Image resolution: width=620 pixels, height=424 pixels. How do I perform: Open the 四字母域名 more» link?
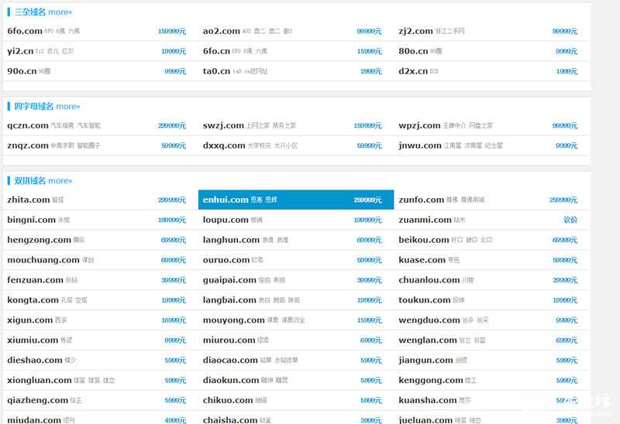point(67,107)
